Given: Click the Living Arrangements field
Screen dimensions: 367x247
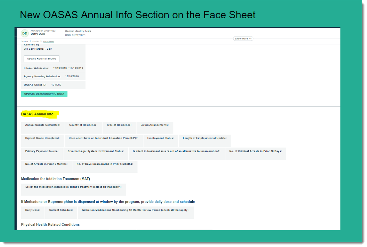Looking at the screenshot, I should click(x=154, y=127).
